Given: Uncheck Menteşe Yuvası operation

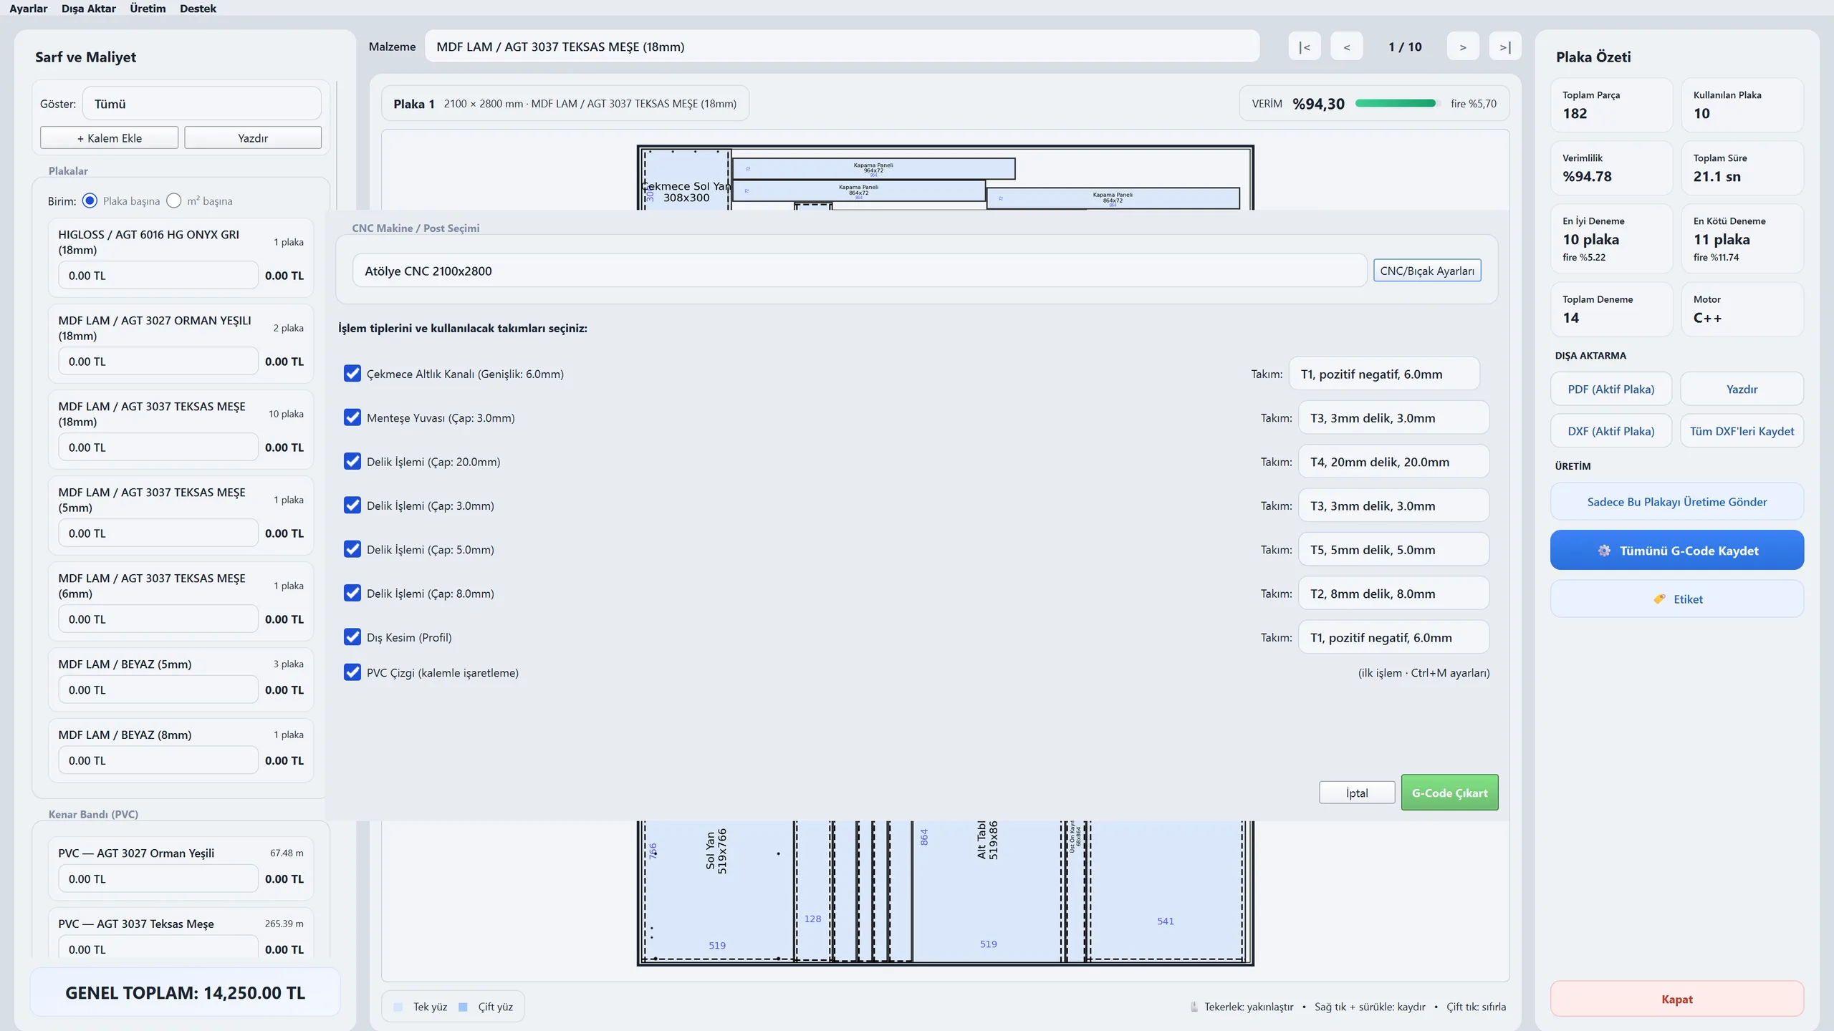Looking at the screenshot, I should [x=352, y=417].
